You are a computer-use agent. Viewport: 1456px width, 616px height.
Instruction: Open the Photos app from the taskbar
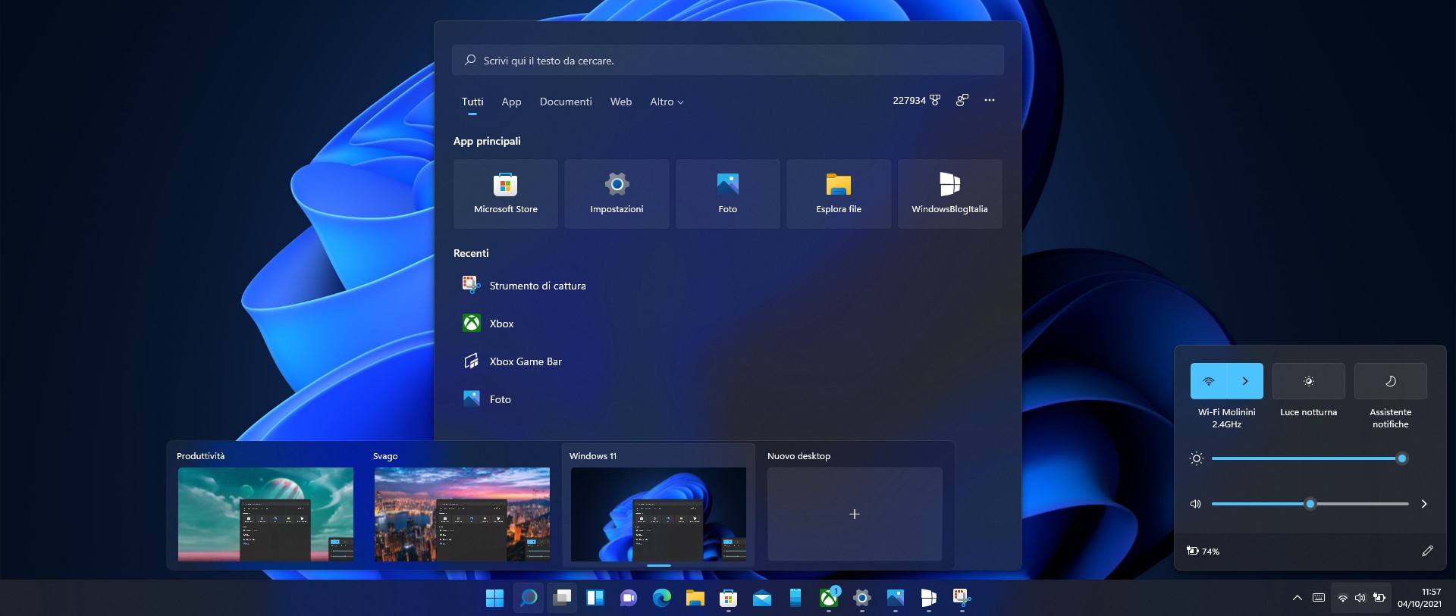[x=896, y=598]
